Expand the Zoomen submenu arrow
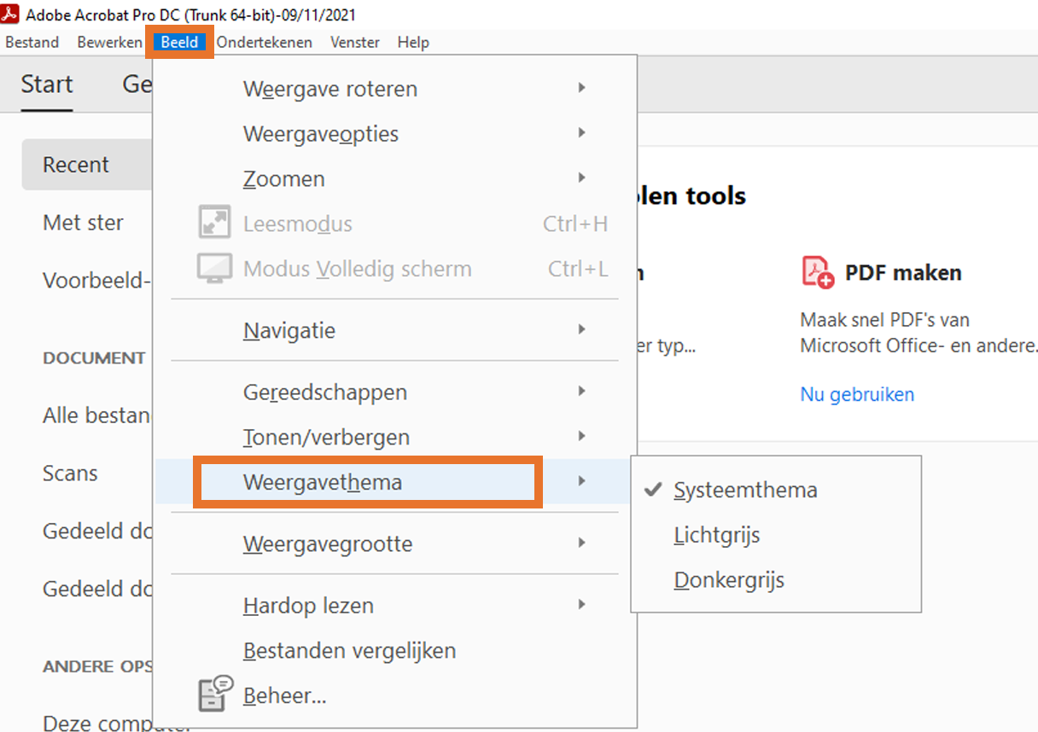Screen dimensions: 1038x732 pyautogui.click(x=581, y=178)
